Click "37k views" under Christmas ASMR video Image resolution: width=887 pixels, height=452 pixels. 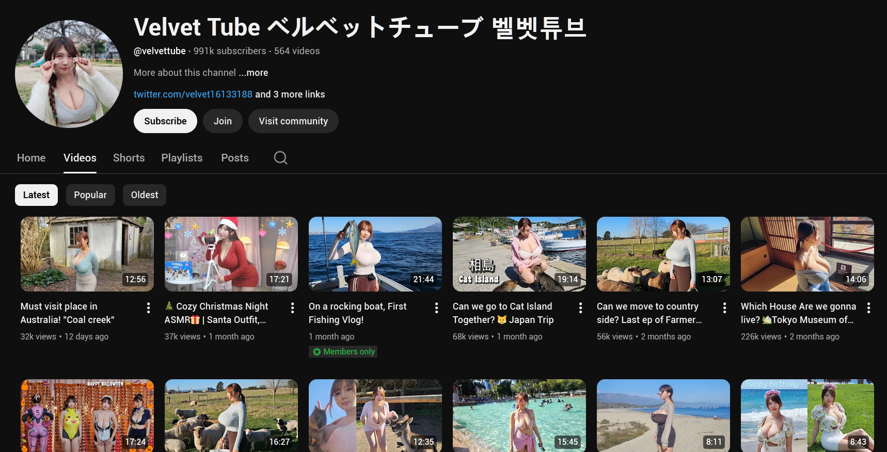182,336
